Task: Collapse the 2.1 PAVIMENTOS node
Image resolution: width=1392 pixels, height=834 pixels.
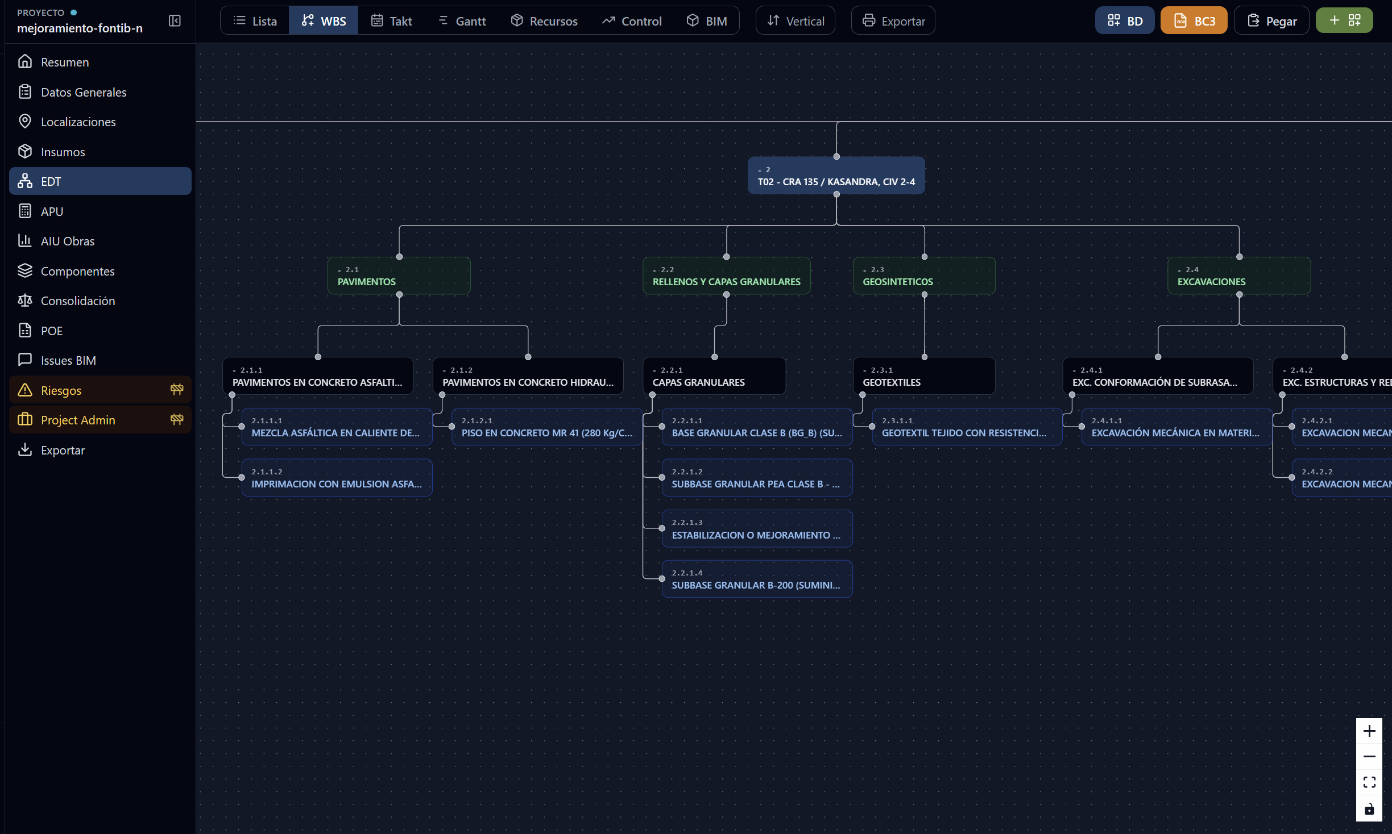Action: (x=339, y=270)
